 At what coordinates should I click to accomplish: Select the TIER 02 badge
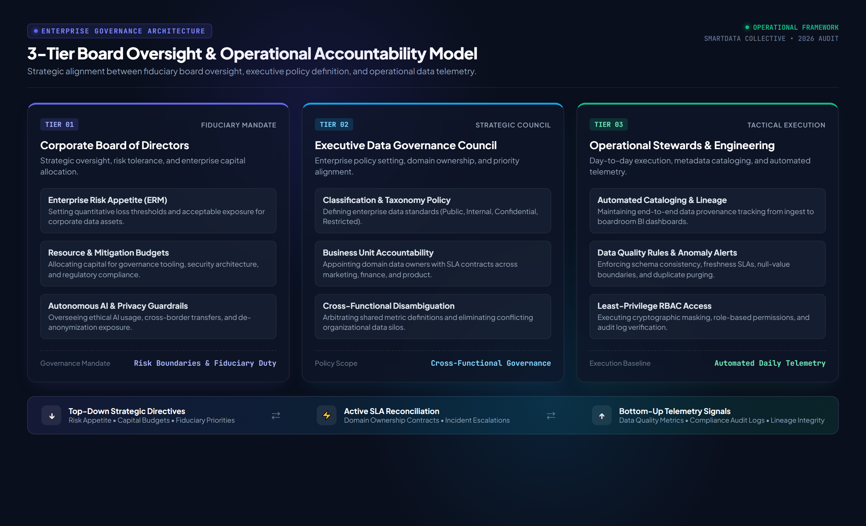tap(334, 124)
